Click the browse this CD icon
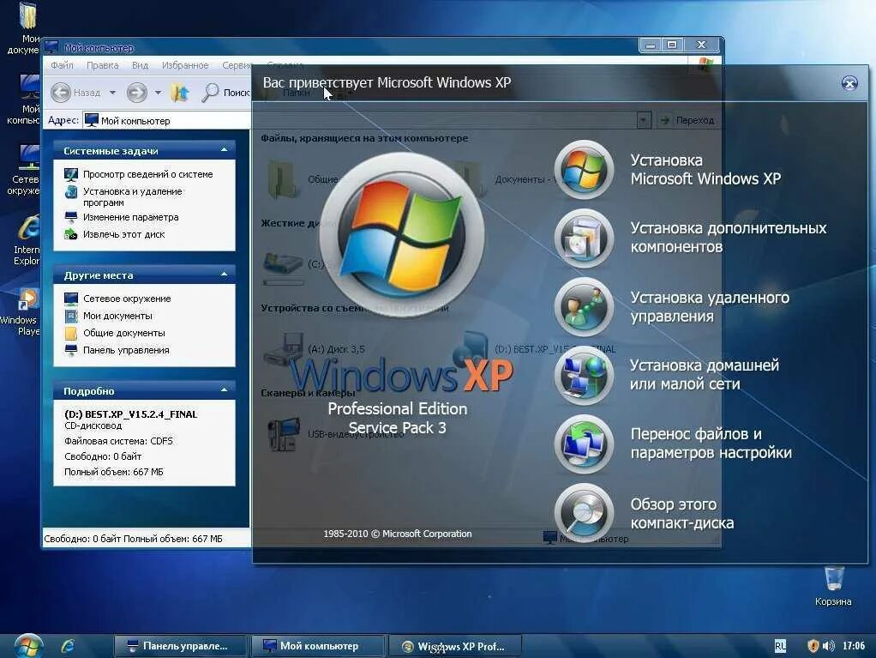The height and width of the screenshot is (658, 876). (x=584, y=513)
